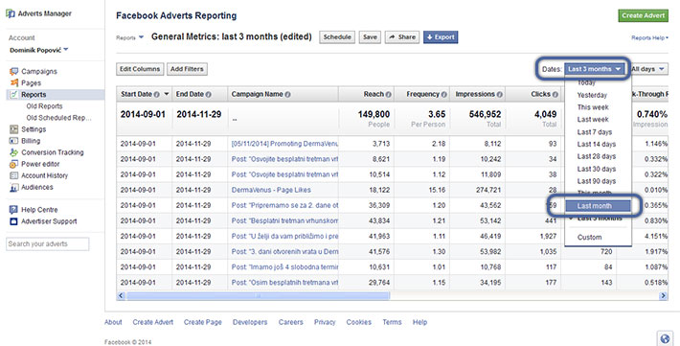Open DermaVenus - Page Likes campaign link
Image resolution: width=680 pixels, height=346 pixels.
coord(271,190)
